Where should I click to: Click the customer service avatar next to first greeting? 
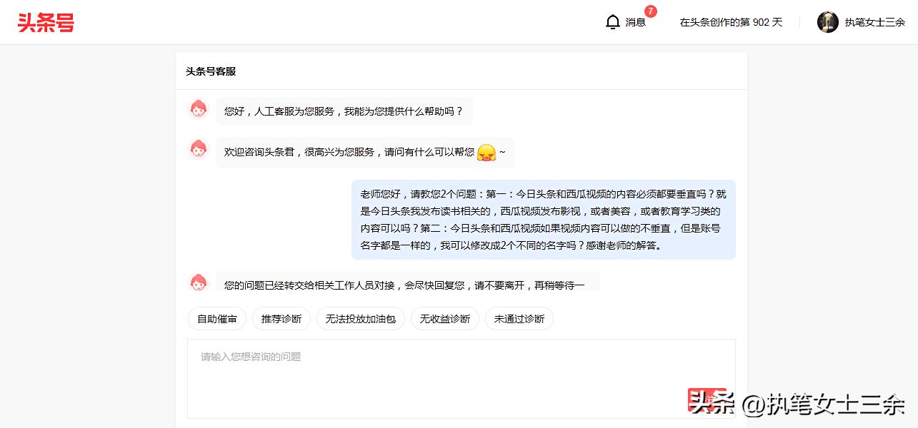point(198,108)
